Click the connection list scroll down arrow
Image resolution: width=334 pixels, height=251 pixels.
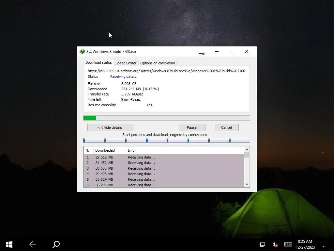(247, 184)
